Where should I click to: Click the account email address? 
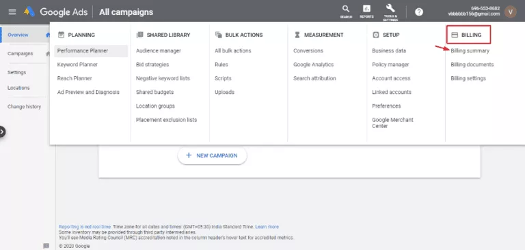coord(474,14)
